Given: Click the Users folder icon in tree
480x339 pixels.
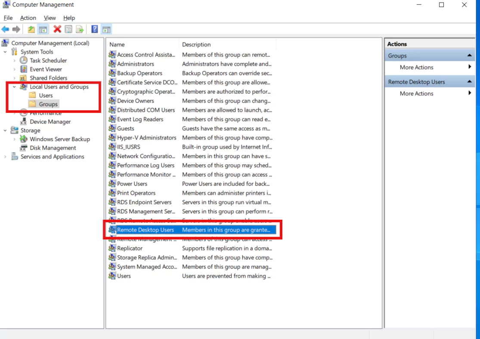Looking at the screenshot, I should pos(32,95).
